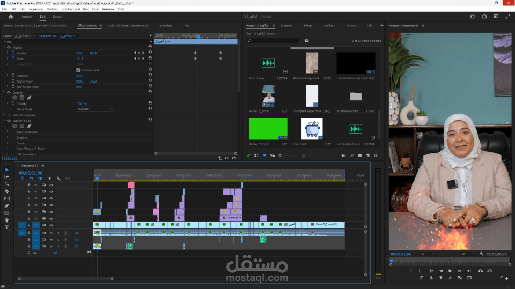This screenshot has height=289, width=515.
Task: Expand the Curves section
Action: coord(8,143)
